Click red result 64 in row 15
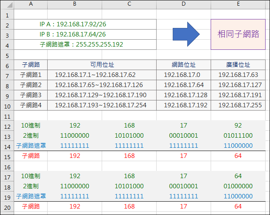Screen dimensions: 270x215 click(238, 156)
